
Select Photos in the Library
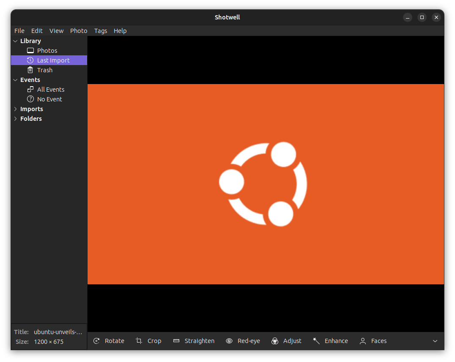tap(47, 51)
